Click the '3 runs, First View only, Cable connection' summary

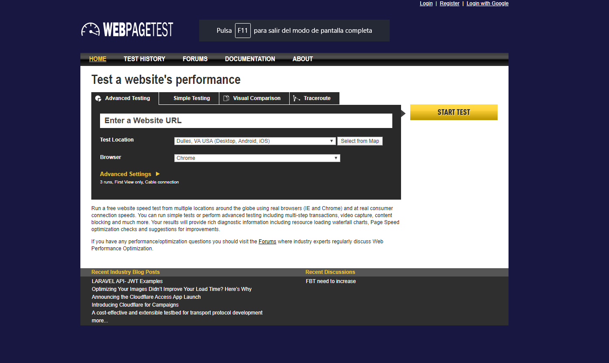[x=139, y=182]
